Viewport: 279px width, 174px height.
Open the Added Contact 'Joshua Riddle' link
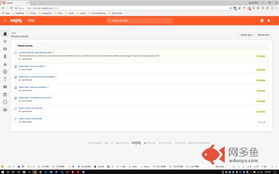31,119
